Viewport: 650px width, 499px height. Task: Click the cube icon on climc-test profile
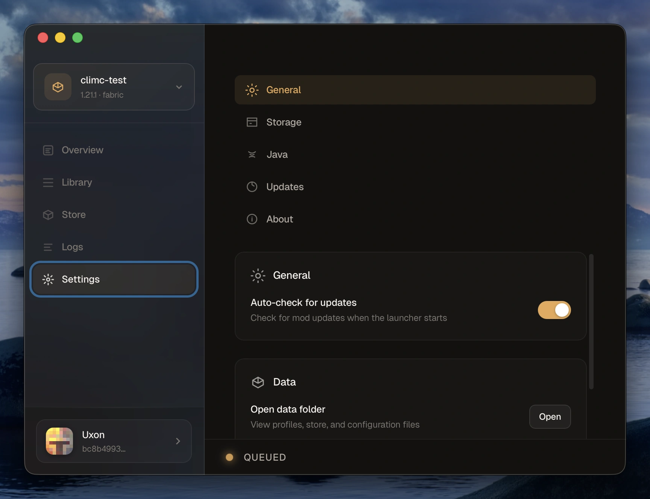coord(58,87)
